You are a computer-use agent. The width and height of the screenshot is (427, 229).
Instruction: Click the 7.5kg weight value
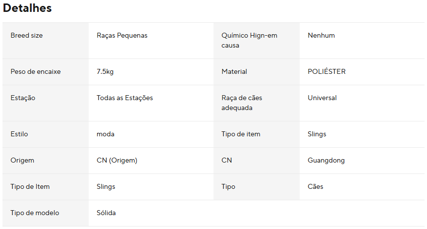tap(105, 72)
